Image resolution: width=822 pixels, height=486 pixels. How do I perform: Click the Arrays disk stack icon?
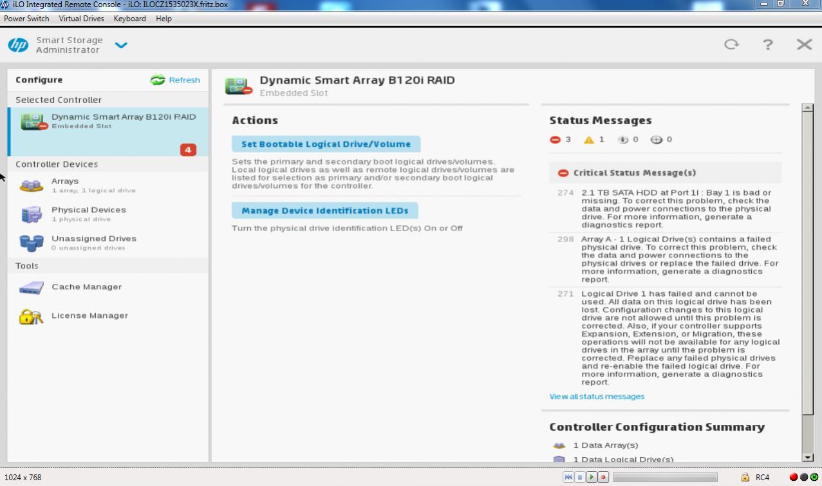[x=32, y=186]
